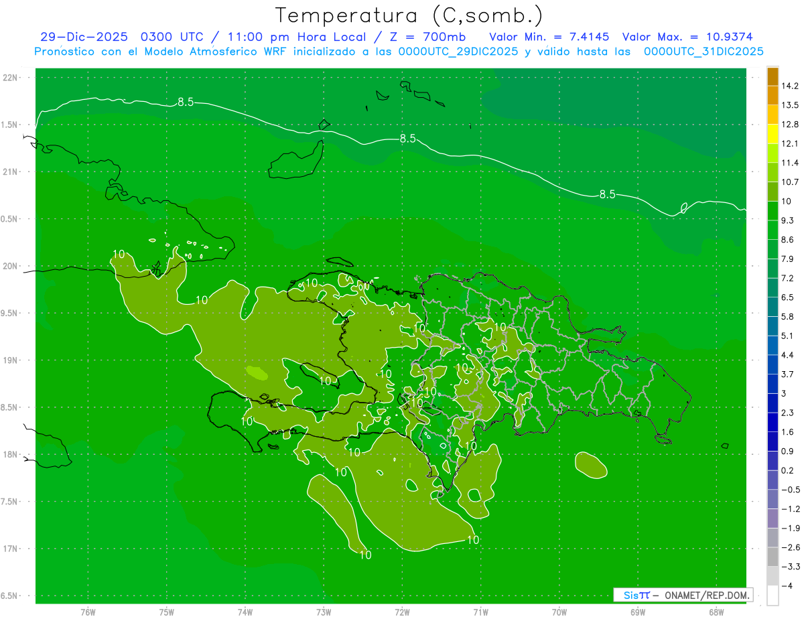
Task: Click the "72W" longitude axis label
Action: [402, 612]
